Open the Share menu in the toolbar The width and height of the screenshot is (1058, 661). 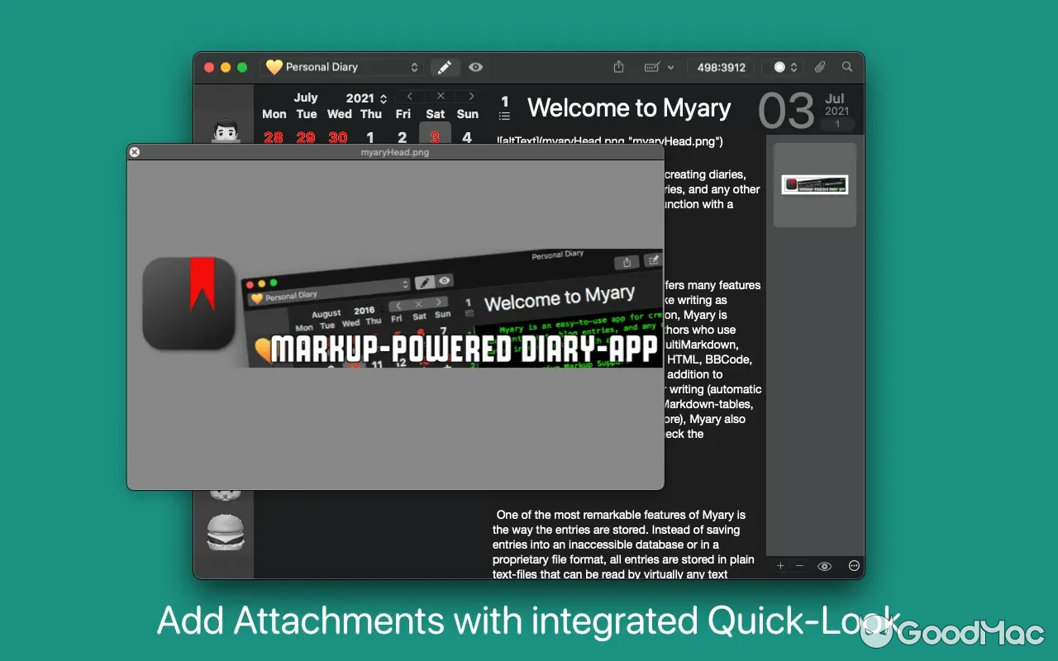point(618,67)
